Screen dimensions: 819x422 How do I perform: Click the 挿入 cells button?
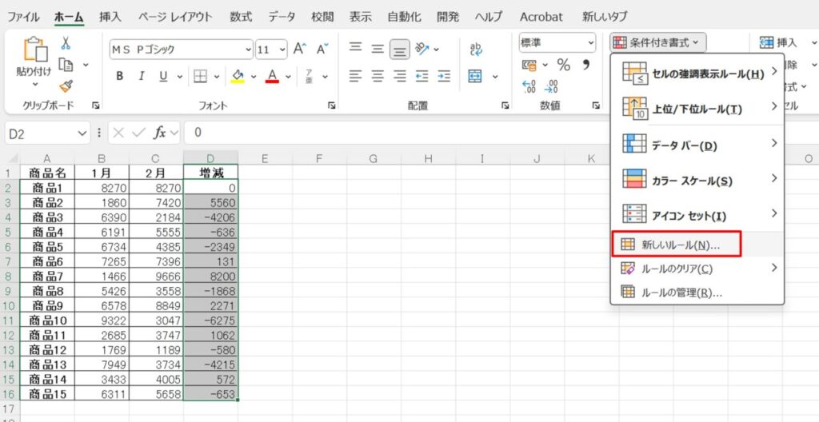click(x=778, y=42)
